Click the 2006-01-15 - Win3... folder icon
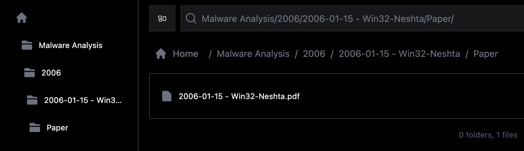Screen dimensions: 524x151 pyautogui.click(x=32, y=100)
